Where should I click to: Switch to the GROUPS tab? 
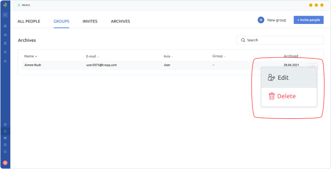(x=62, y=21)
